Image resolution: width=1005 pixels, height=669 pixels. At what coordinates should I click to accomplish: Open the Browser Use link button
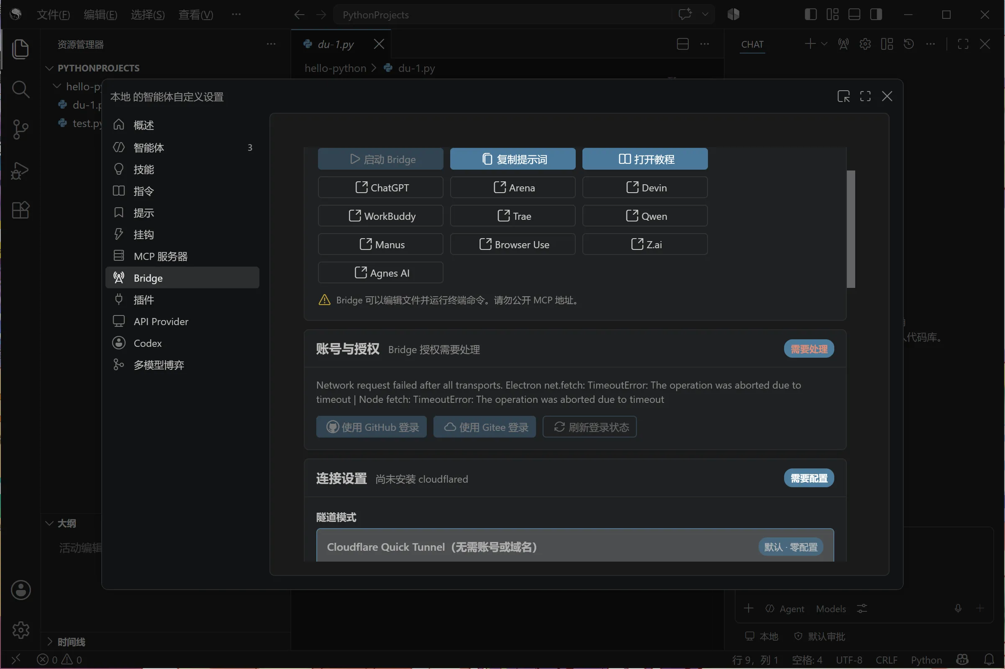click(x=513, y=244)
